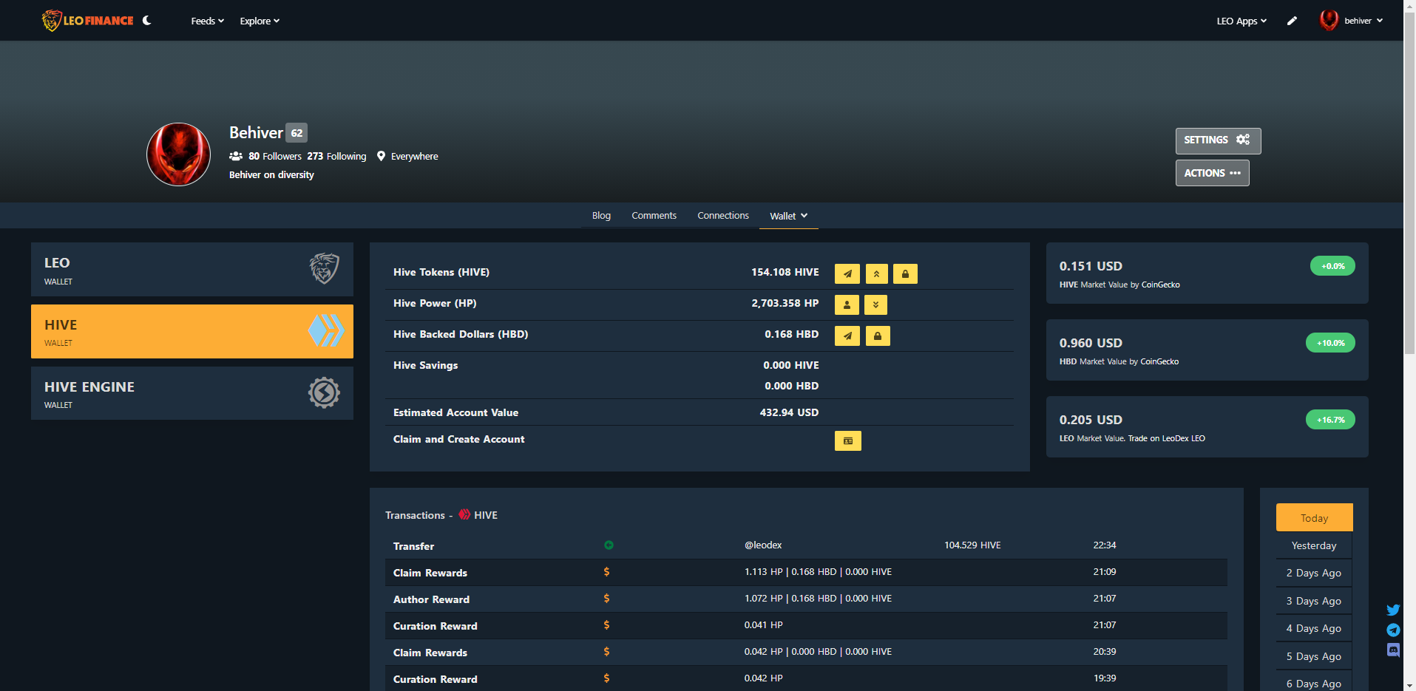Open the Feeds dropdown menu

pos(207,21)
